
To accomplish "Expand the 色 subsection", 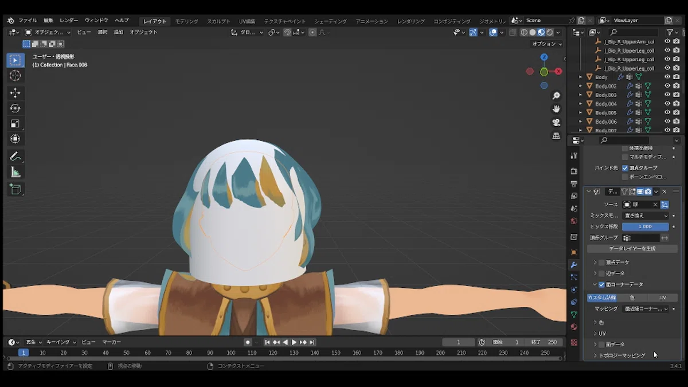I will tap(595, 323).
